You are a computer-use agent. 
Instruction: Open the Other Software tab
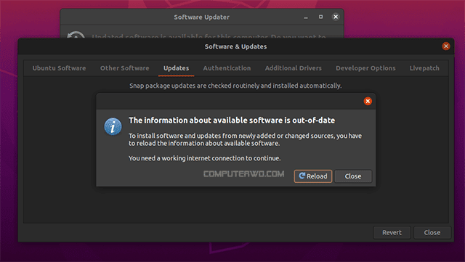[124, 68]
